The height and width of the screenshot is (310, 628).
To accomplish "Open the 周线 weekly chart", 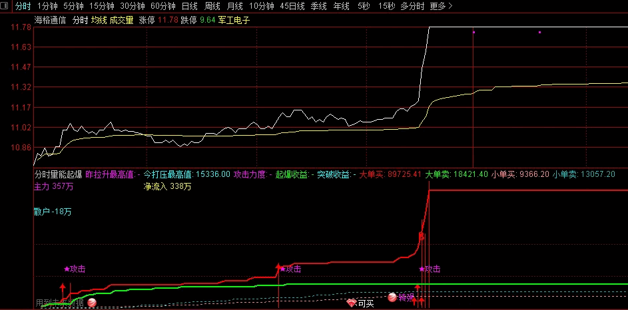I will tap(212, 6).
